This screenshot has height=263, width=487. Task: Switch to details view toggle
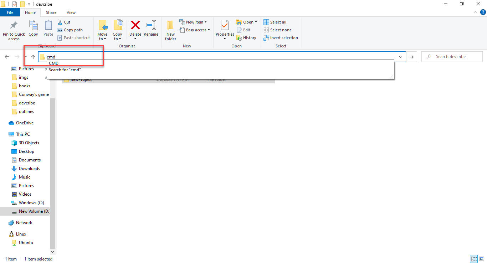point(474,259)
